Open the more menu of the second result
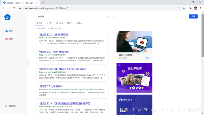The image size is (204, 115). point(105,52)
